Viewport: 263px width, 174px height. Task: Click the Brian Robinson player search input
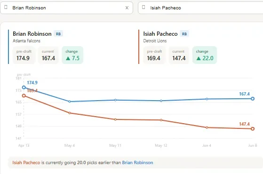67,8
